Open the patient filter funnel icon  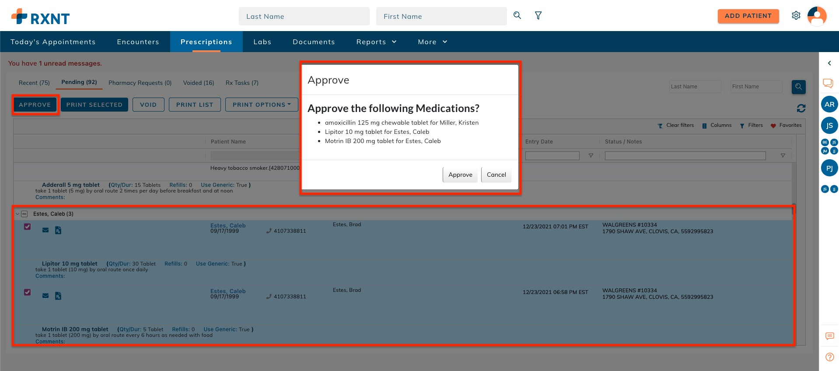538,16
